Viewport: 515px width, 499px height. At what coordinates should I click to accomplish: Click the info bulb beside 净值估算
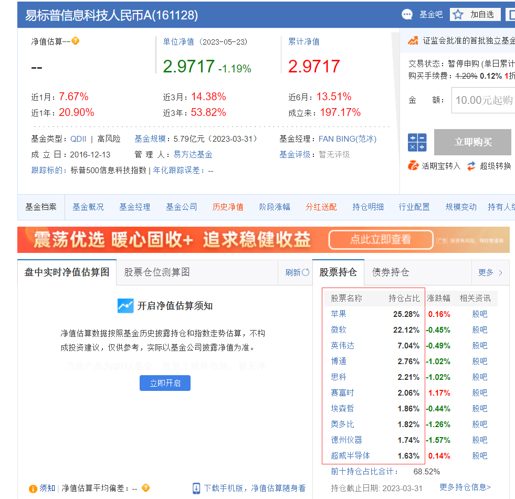[x=76, y=41]
